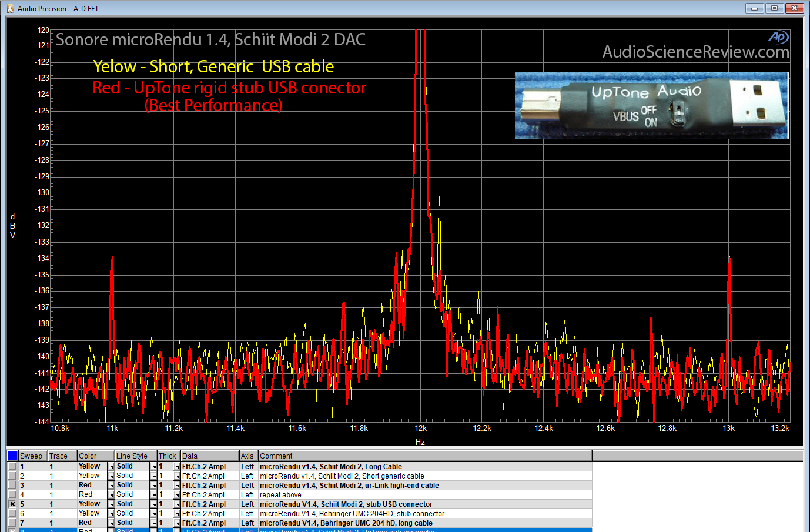810x532 pixels.
Task: Enable the checkbox for sweep 2 Short generic cable
Action: point(12,476)
